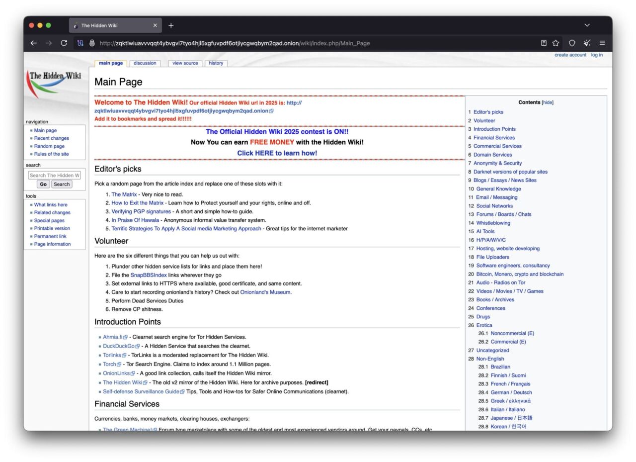636x462 pixels.
Task: Click the New Identity broom icon
Action: 586,43
